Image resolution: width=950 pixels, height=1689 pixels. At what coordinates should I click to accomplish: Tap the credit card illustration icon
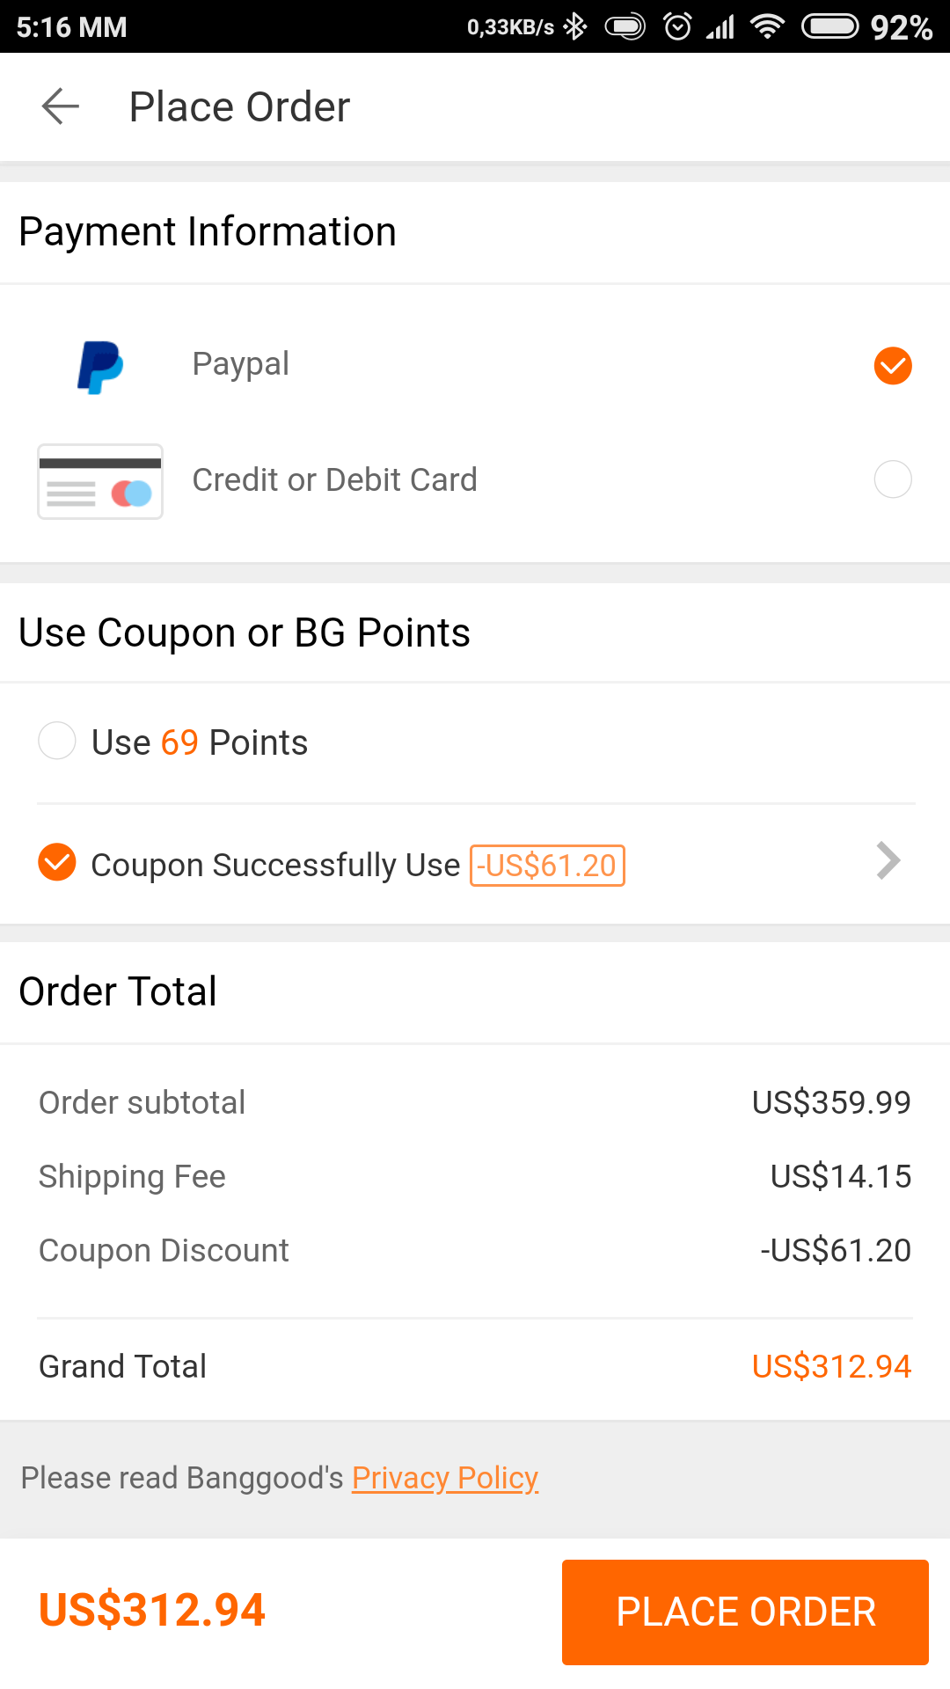point(100,481)
